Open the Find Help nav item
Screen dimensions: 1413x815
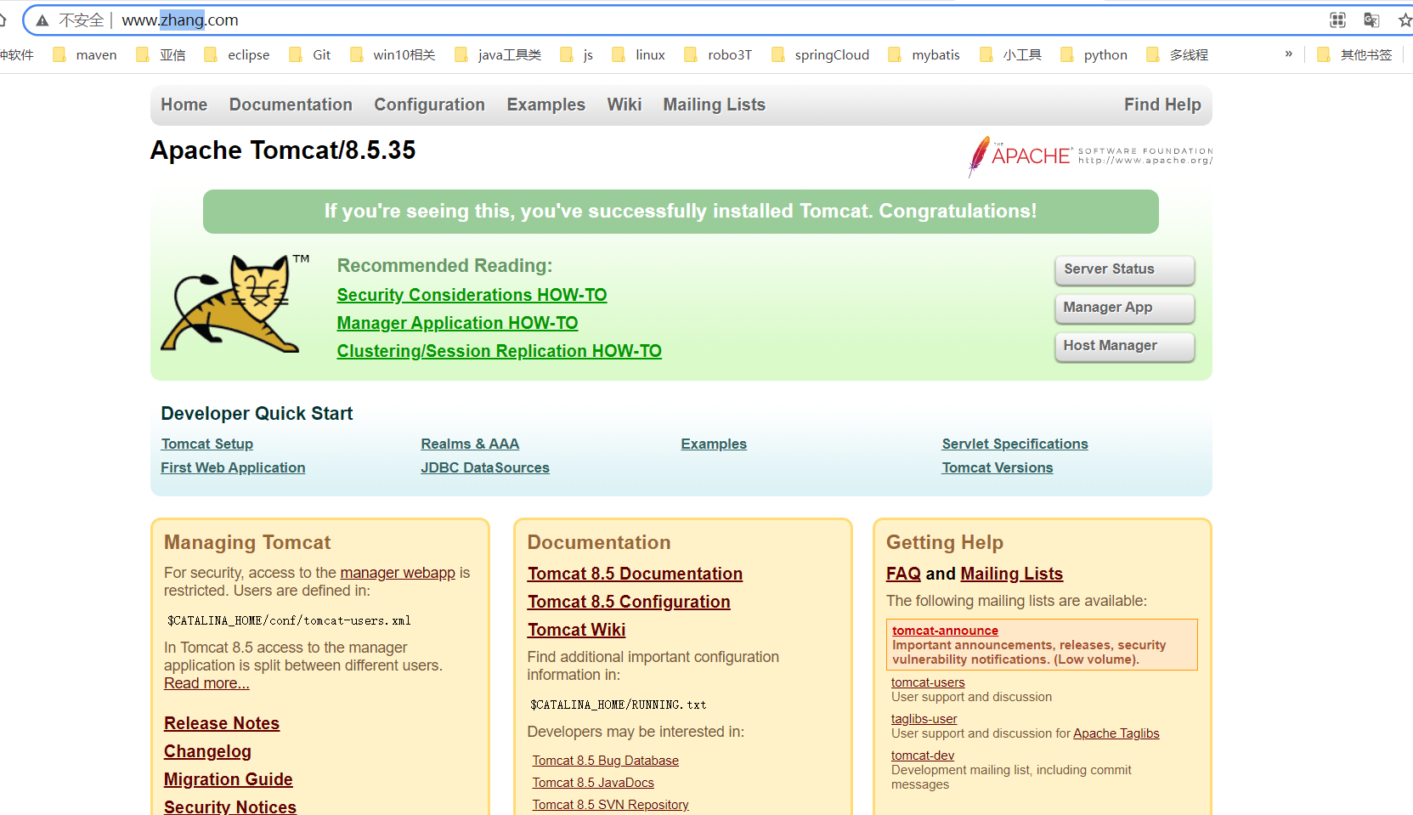[x=1162, y=105]
